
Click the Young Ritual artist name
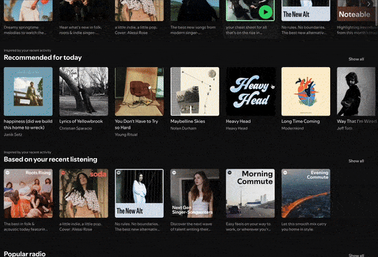tap(126, 135)
